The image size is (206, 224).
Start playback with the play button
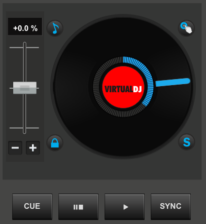(x=124, y=206)
